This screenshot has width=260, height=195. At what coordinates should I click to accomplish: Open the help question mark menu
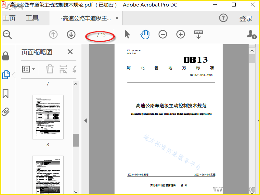(x=223, y=18)
